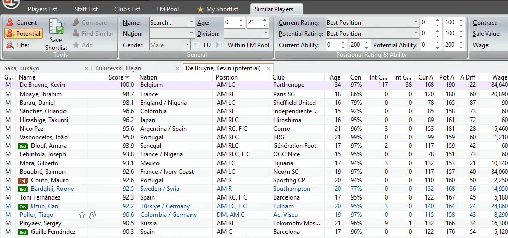The image size is (508, 238).
Task: Switch to the Clubs List tab
Action: (x=128, y=9)
